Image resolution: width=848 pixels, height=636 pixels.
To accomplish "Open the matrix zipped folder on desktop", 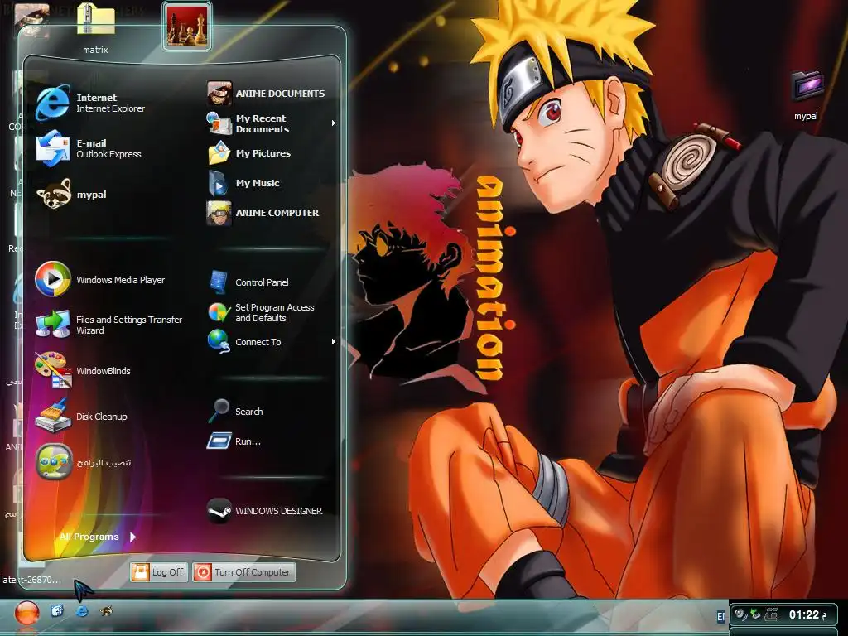I will (x=95, y=28).
